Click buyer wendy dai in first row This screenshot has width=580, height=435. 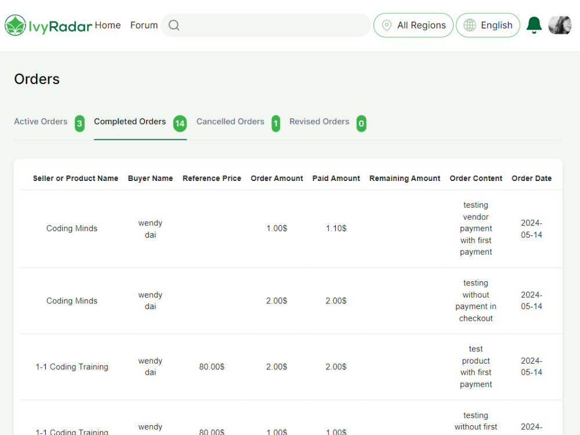(x=150, y=229)
